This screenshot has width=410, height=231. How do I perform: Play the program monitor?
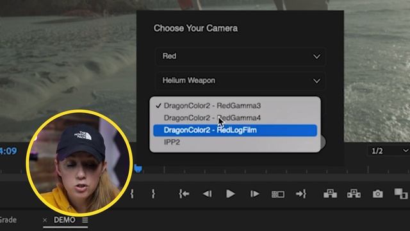pyautogui.click(x=231, y=194)
